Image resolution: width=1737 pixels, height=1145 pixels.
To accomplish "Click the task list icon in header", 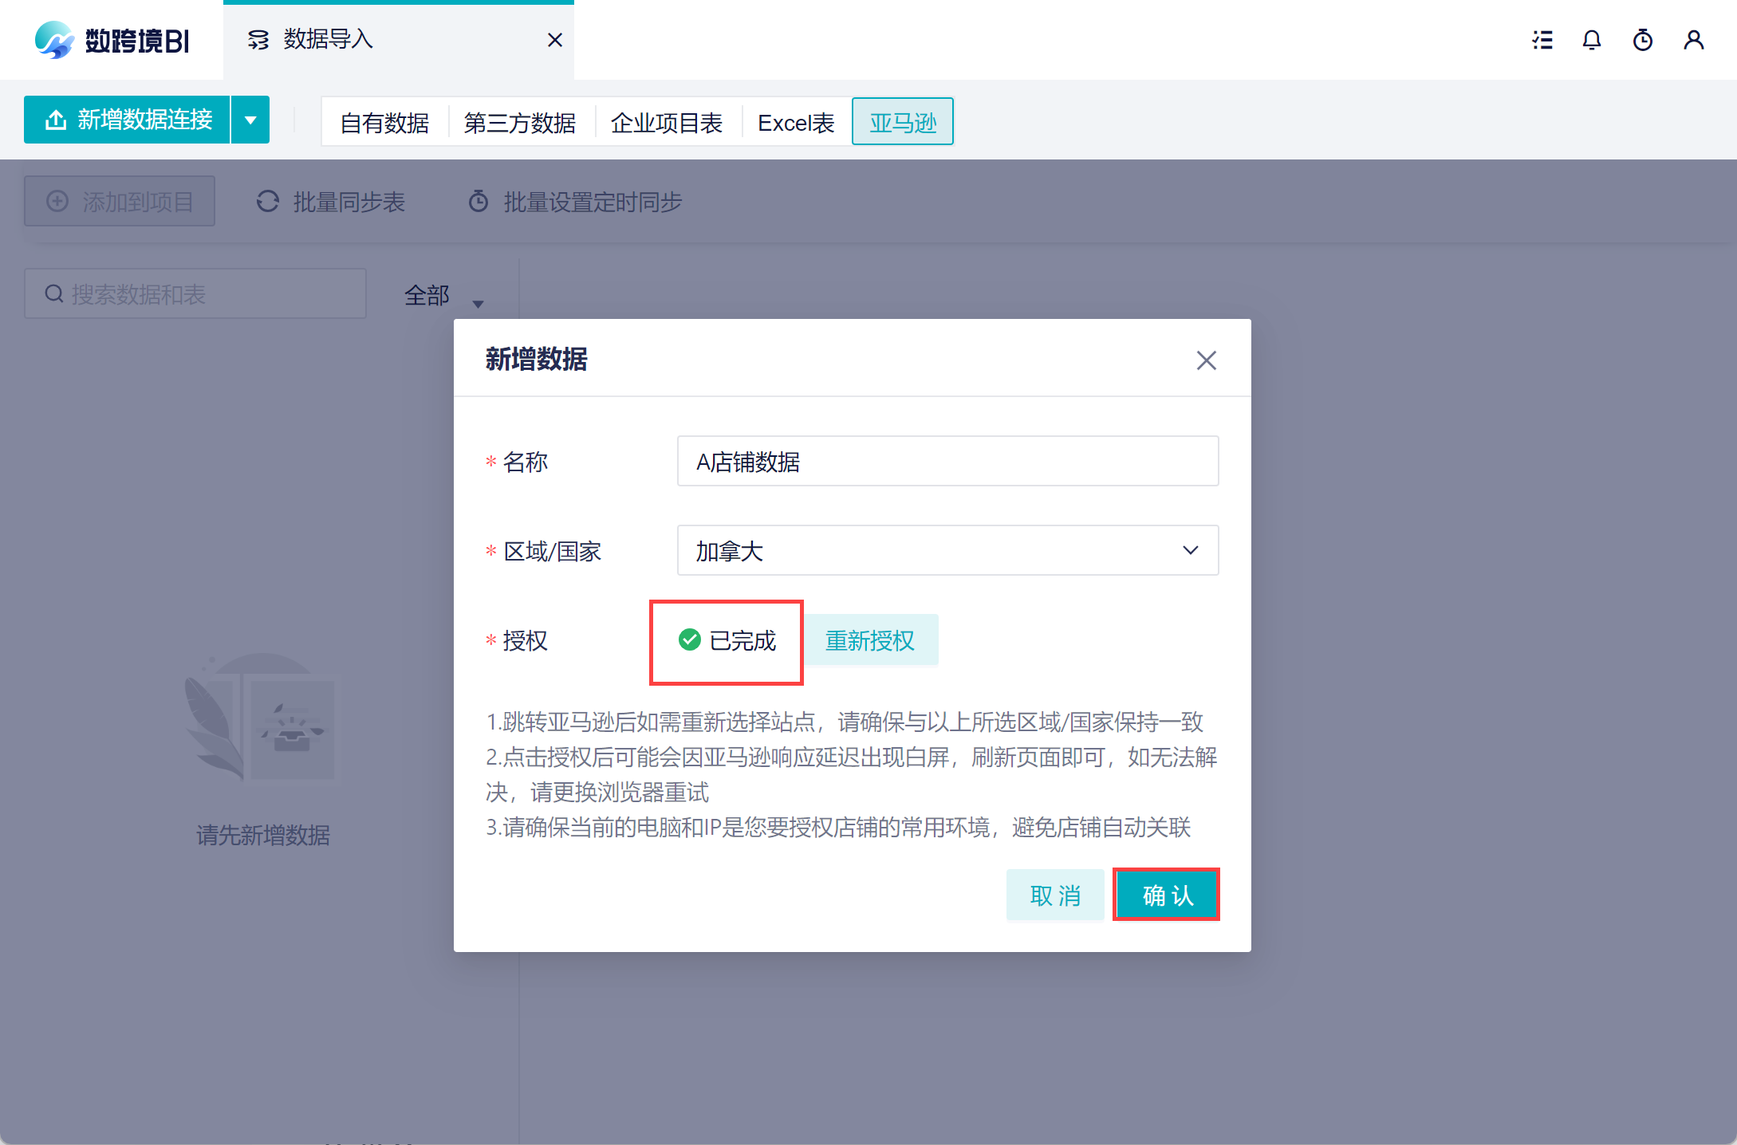I will pos(1542,40).
